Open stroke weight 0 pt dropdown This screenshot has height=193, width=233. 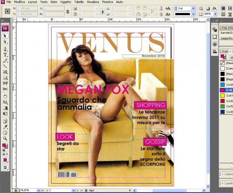[193, 8]
